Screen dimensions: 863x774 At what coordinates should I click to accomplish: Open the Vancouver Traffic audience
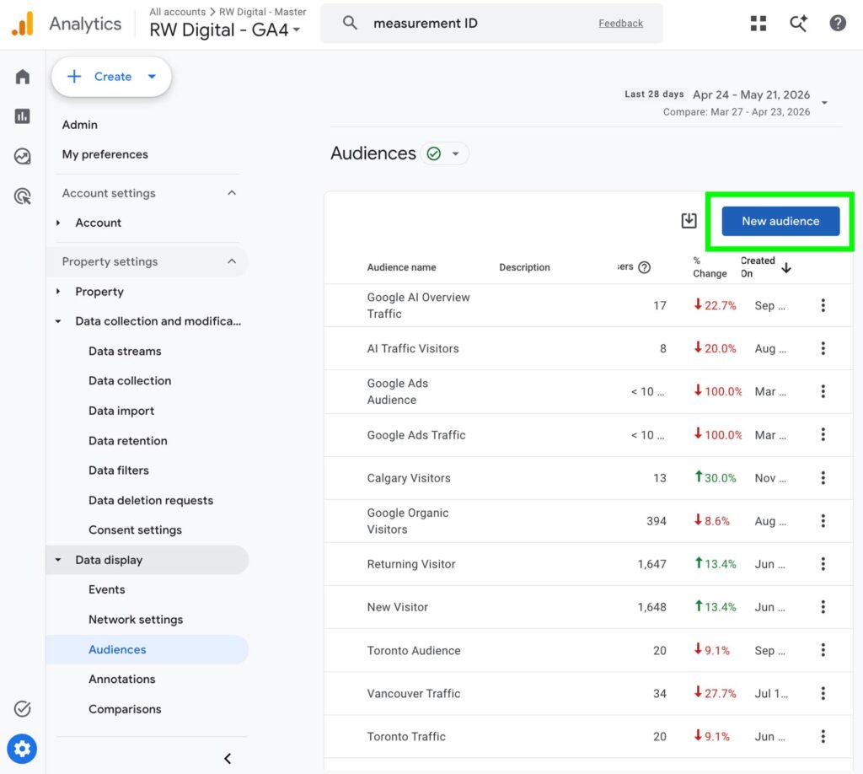coord(413,694)
